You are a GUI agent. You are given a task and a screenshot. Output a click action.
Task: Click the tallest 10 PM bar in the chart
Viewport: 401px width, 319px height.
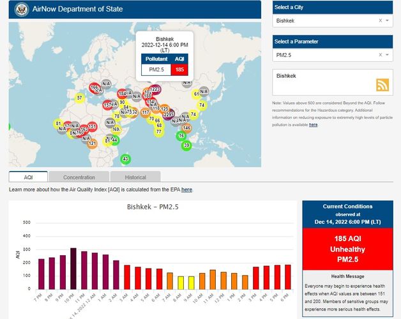tap(73, 269)
